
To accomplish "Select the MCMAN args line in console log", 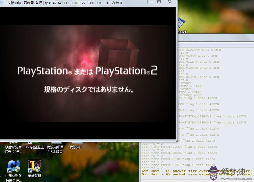I will click(x=198, y=56).
